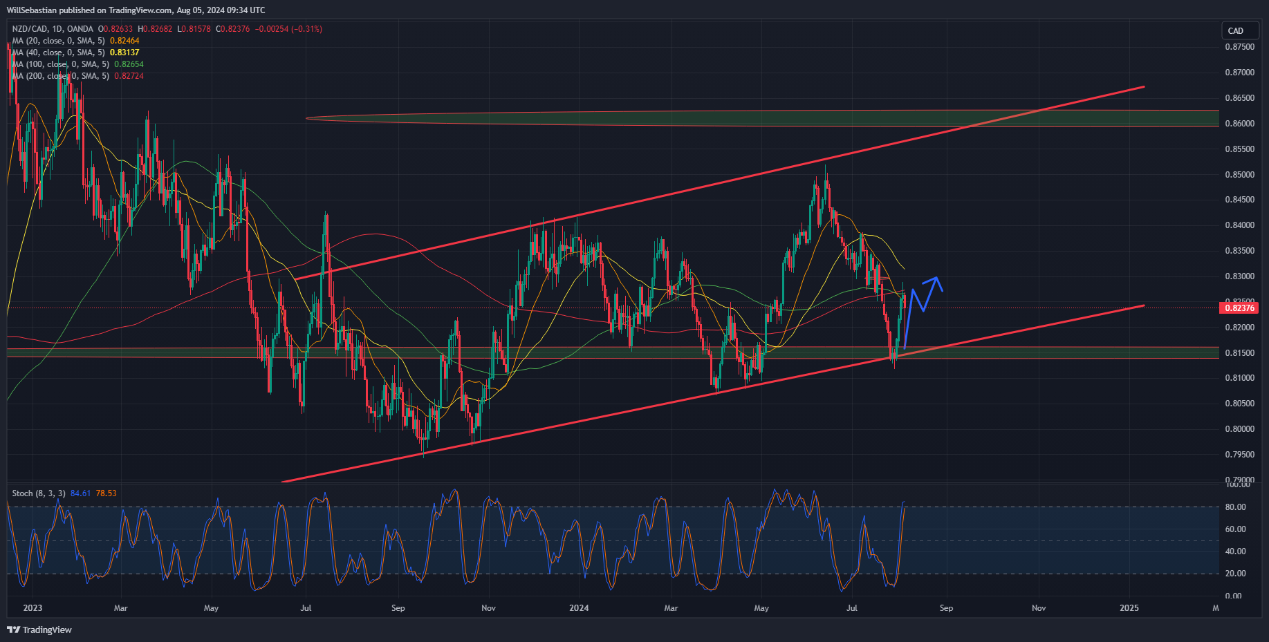Click the 0.87500 price axis label
The width and height of the screenshot is (1269, 642).
pyautogui.click(x=1239, y=47)
